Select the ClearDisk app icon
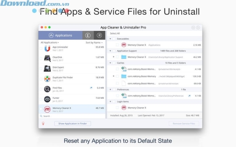This screenshot has width=236, height=147. 47,58
